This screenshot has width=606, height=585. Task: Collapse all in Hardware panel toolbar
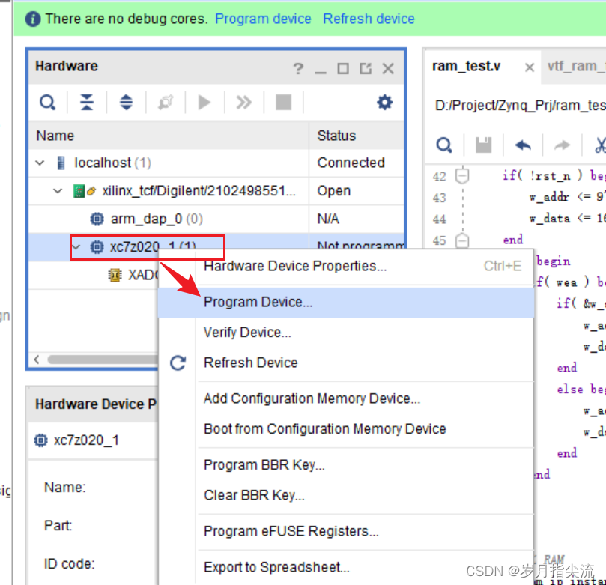coord(87,103)
